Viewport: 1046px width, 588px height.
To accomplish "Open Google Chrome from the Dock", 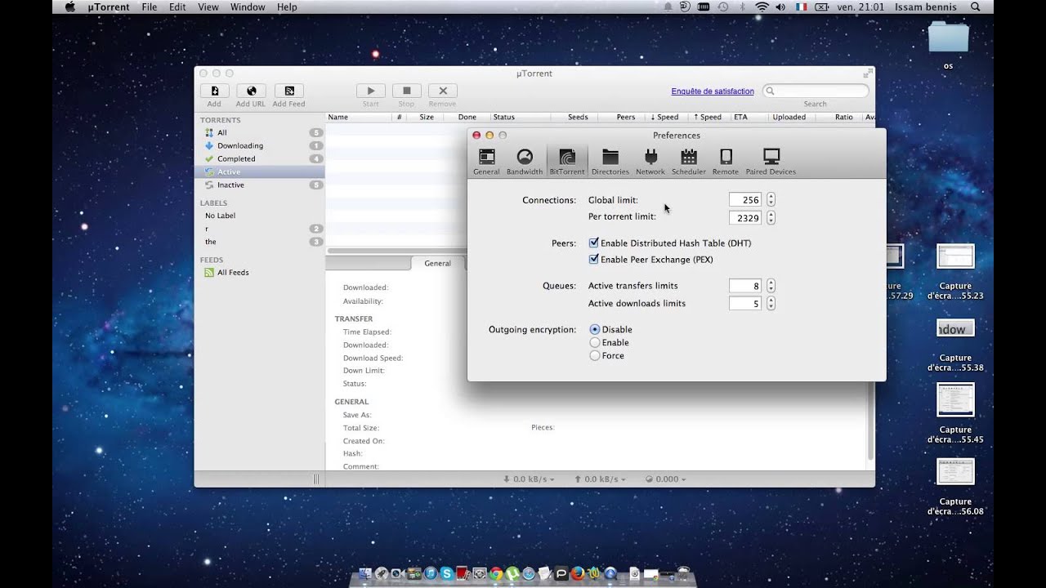I will (x=496, y=573).
